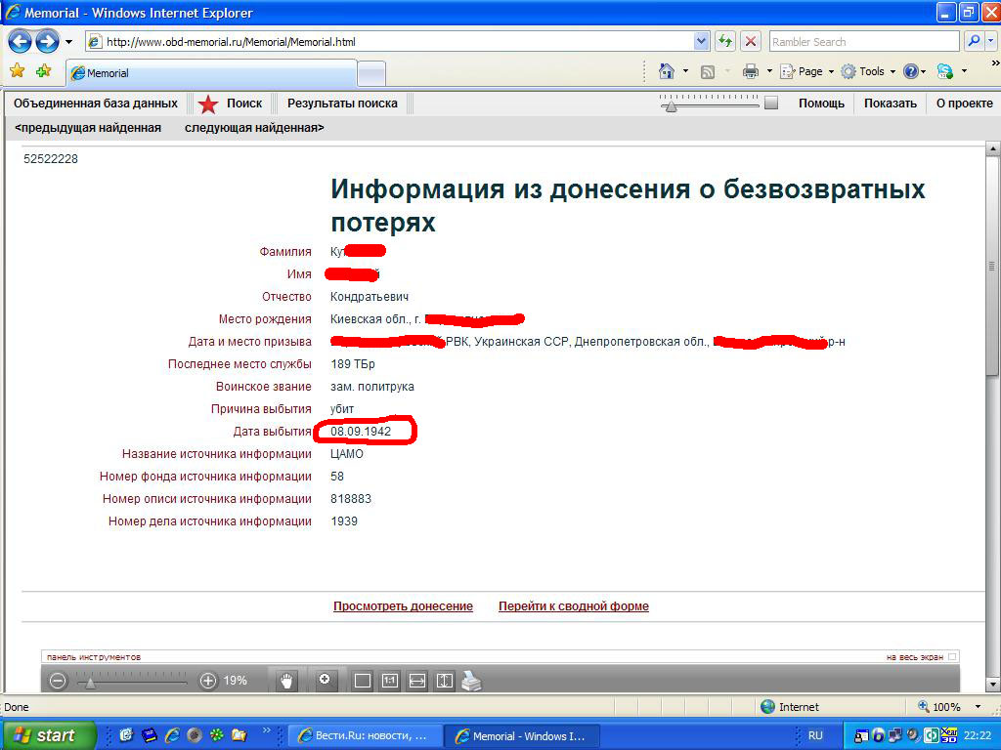
Task: Click the RU language indicator in taskbar
Action: [x=815, y=735]
